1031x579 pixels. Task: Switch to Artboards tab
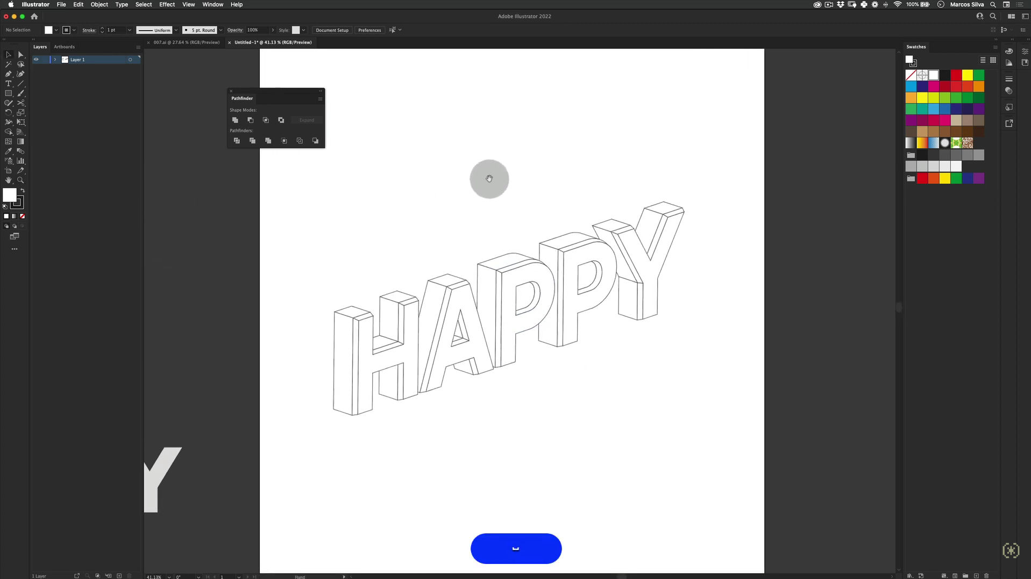pos(64,47)
